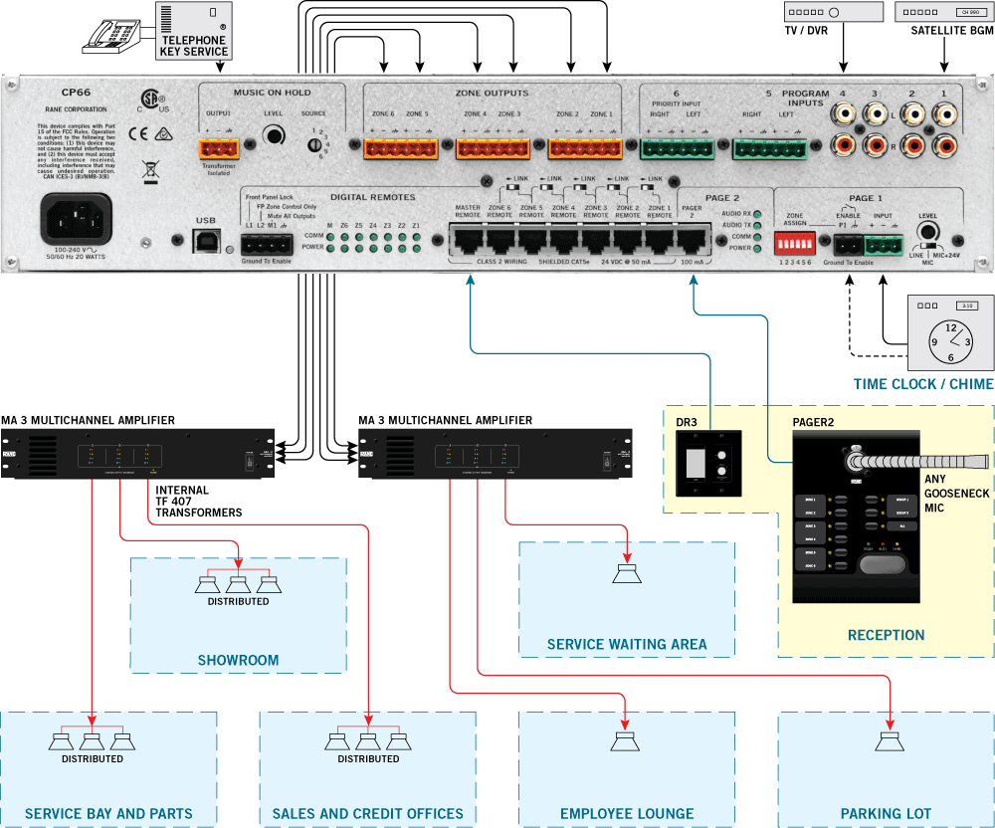Click the telephone handset icon
This screenshot has height=828, width=995.
(x=111, y=36)
